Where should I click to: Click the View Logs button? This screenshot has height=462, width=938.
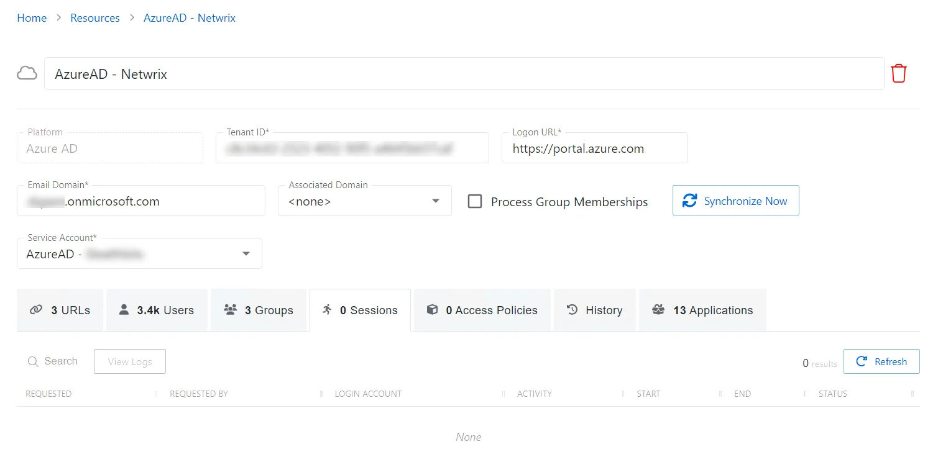pos(130,361)
